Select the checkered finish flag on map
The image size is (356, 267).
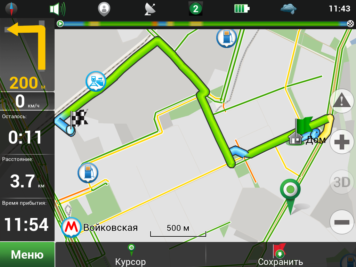pyautogui.click(x=78, y=119)
